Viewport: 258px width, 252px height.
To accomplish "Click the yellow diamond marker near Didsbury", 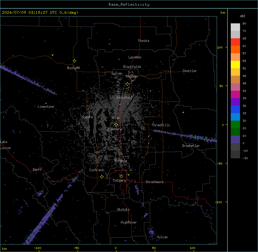I will tap(116, 125).
